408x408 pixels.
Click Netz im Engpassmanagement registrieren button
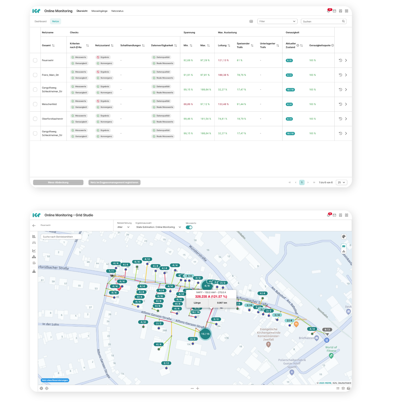pos(114,183)
